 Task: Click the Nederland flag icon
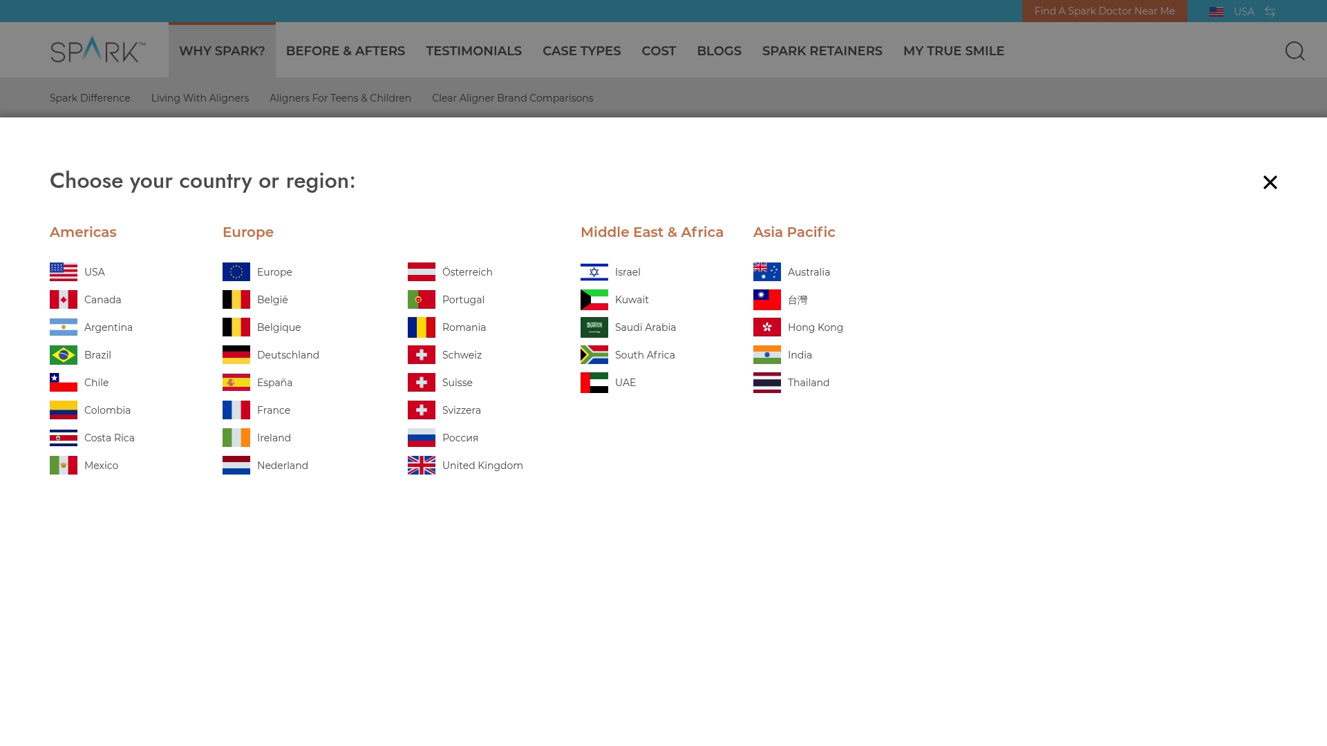coord(236,466)
